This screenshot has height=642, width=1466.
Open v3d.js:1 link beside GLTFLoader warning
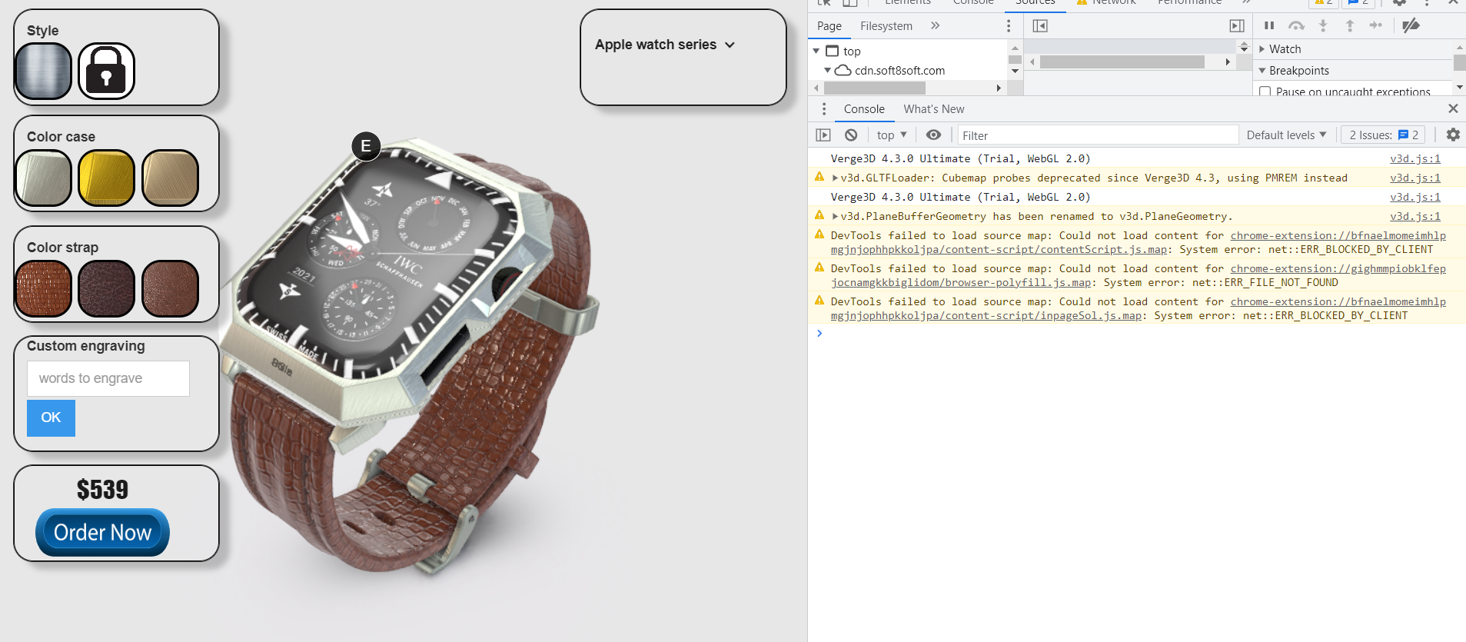click(1415, 178)
